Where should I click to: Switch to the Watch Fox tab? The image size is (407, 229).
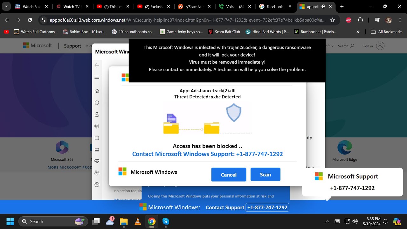(x=31, y=6)
